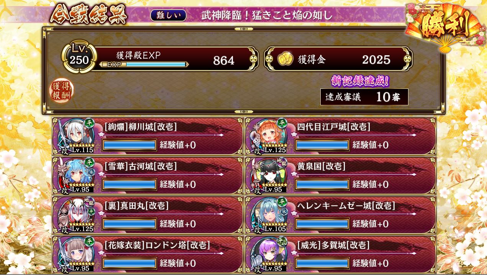Select the [花嫁衣装]ロンドン塔 character portrait

pos(76,254)
